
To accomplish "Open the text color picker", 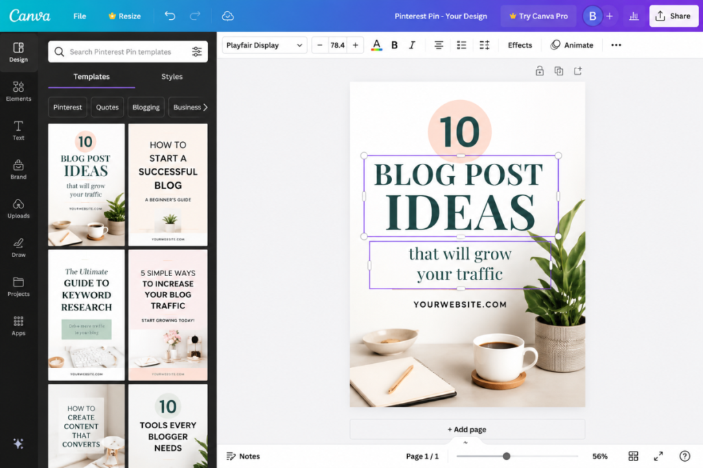I will point(377,45).
